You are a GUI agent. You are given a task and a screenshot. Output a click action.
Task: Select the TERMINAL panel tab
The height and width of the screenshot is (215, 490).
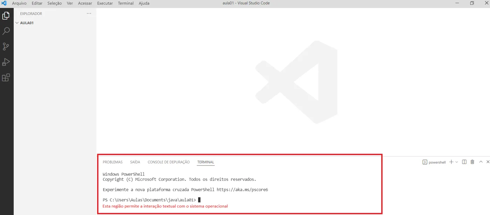(205, 162)
